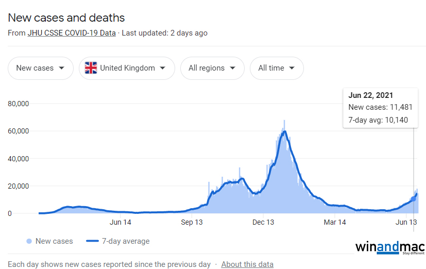The width and height of the screenshot is (426, 269).
Task: Click the winandmac watermark logo
Action: pos(390,247)
